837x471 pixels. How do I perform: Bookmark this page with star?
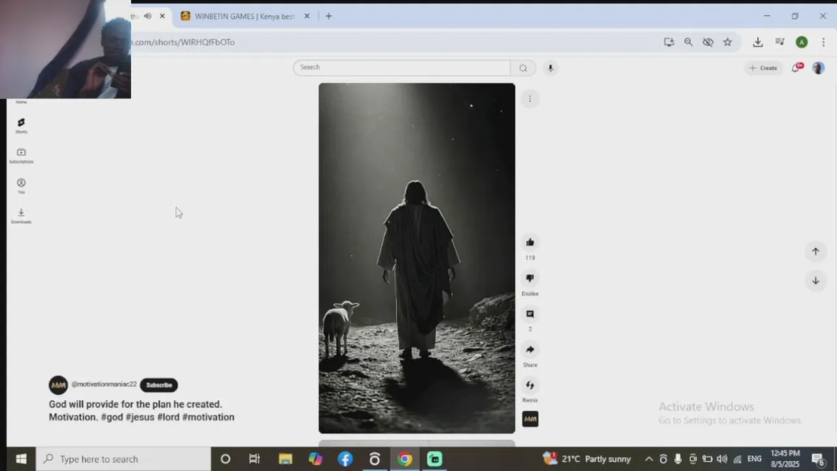coord(728,42)
